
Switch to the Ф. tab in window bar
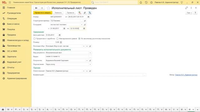pyautogui.click(x=167, y=110)
